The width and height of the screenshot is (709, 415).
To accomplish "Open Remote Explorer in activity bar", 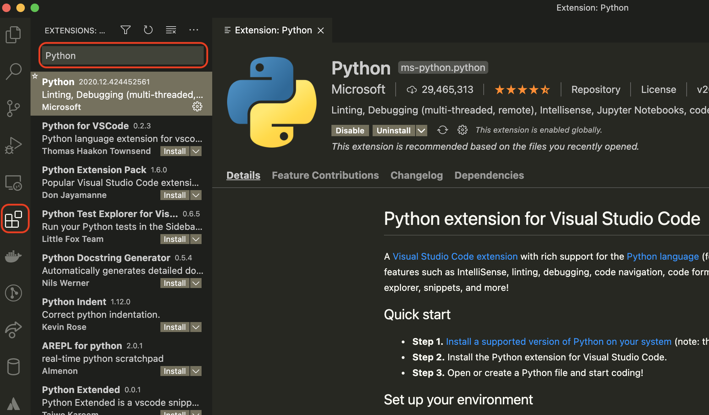I will (x=13, y=183).
